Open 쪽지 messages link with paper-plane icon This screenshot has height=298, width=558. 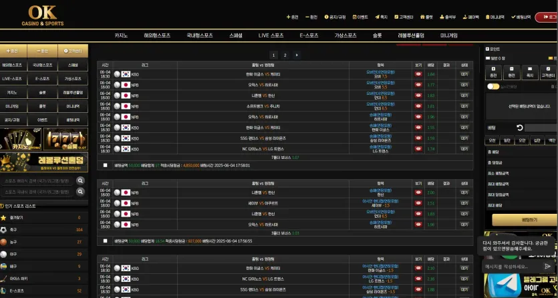[x=381, y=17]
